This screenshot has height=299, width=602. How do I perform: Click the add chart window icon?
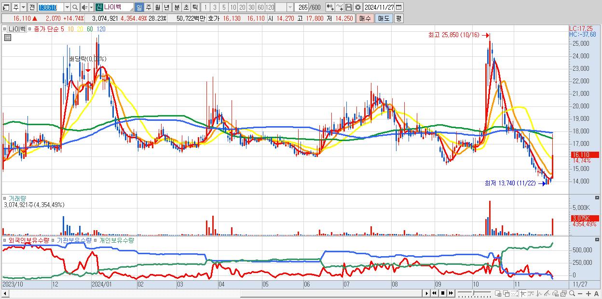click(x=498, y=293)
